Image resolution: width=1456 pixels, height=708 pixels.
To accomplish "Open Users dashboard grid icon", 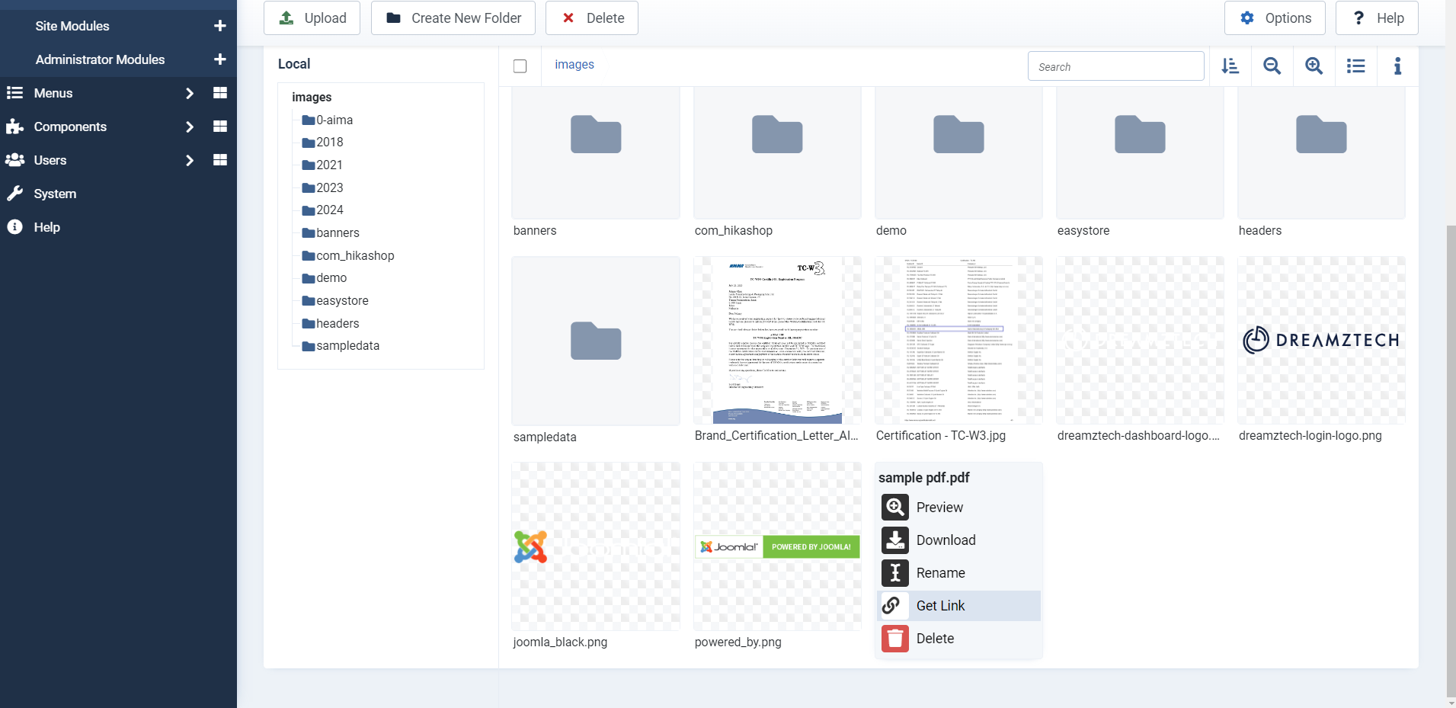I will point(220,160).
